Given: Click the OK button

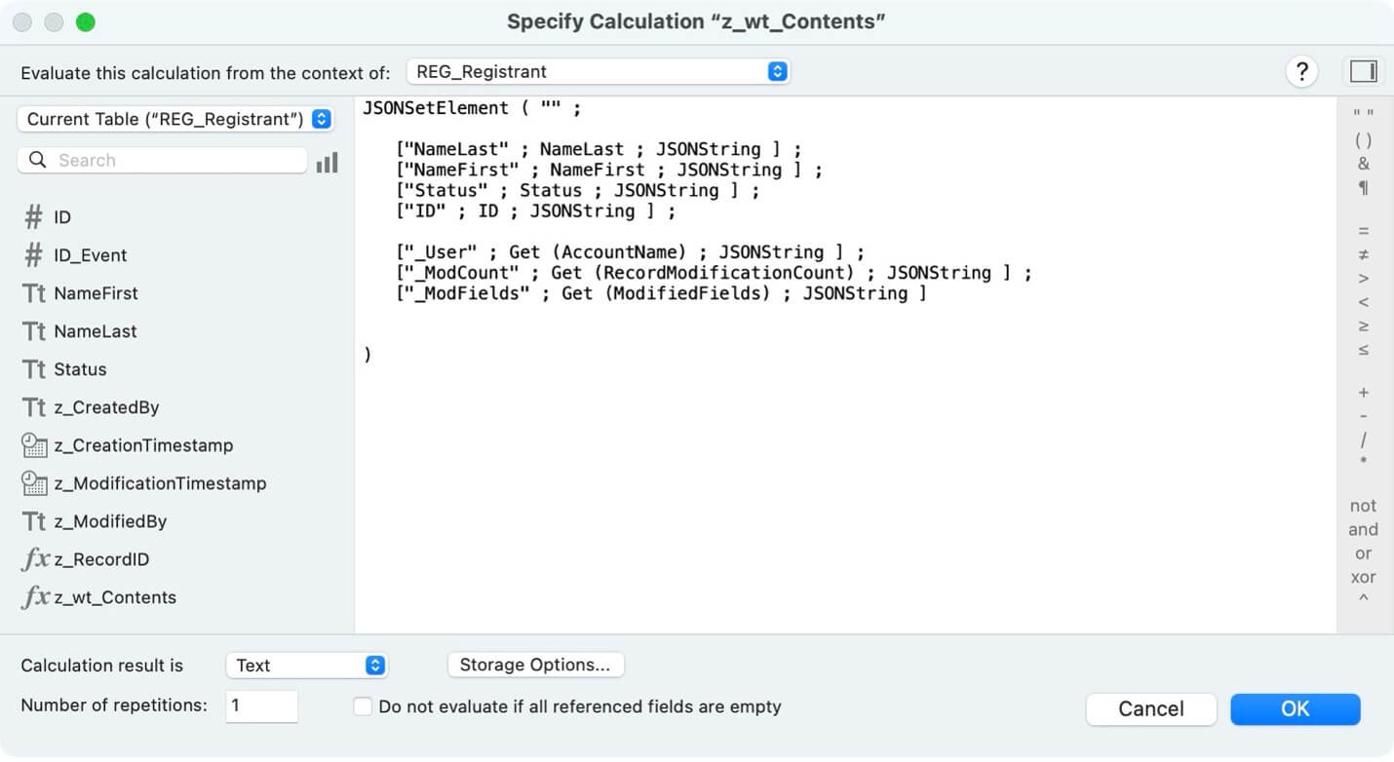Looking at the screenshot, I should click(1295, 709).
